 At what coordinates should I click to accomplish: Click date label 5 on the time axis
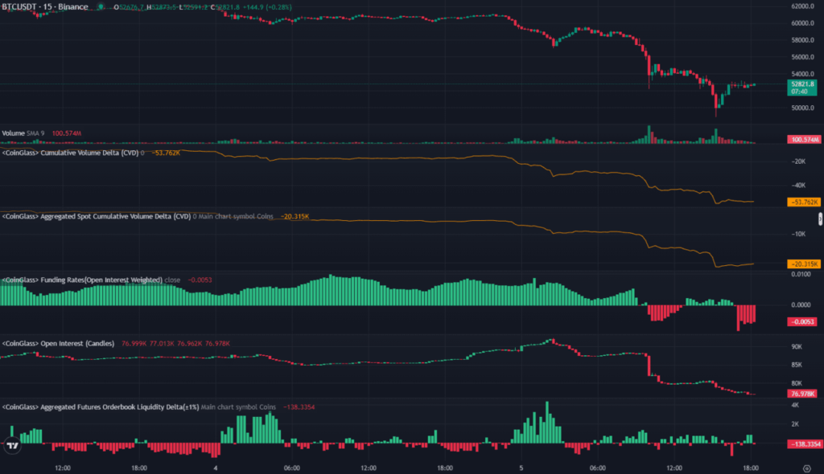coord(521,468)
